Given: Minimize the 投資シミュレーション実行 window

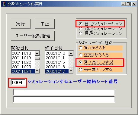Looking at the screenshot, I should (123, 4).
